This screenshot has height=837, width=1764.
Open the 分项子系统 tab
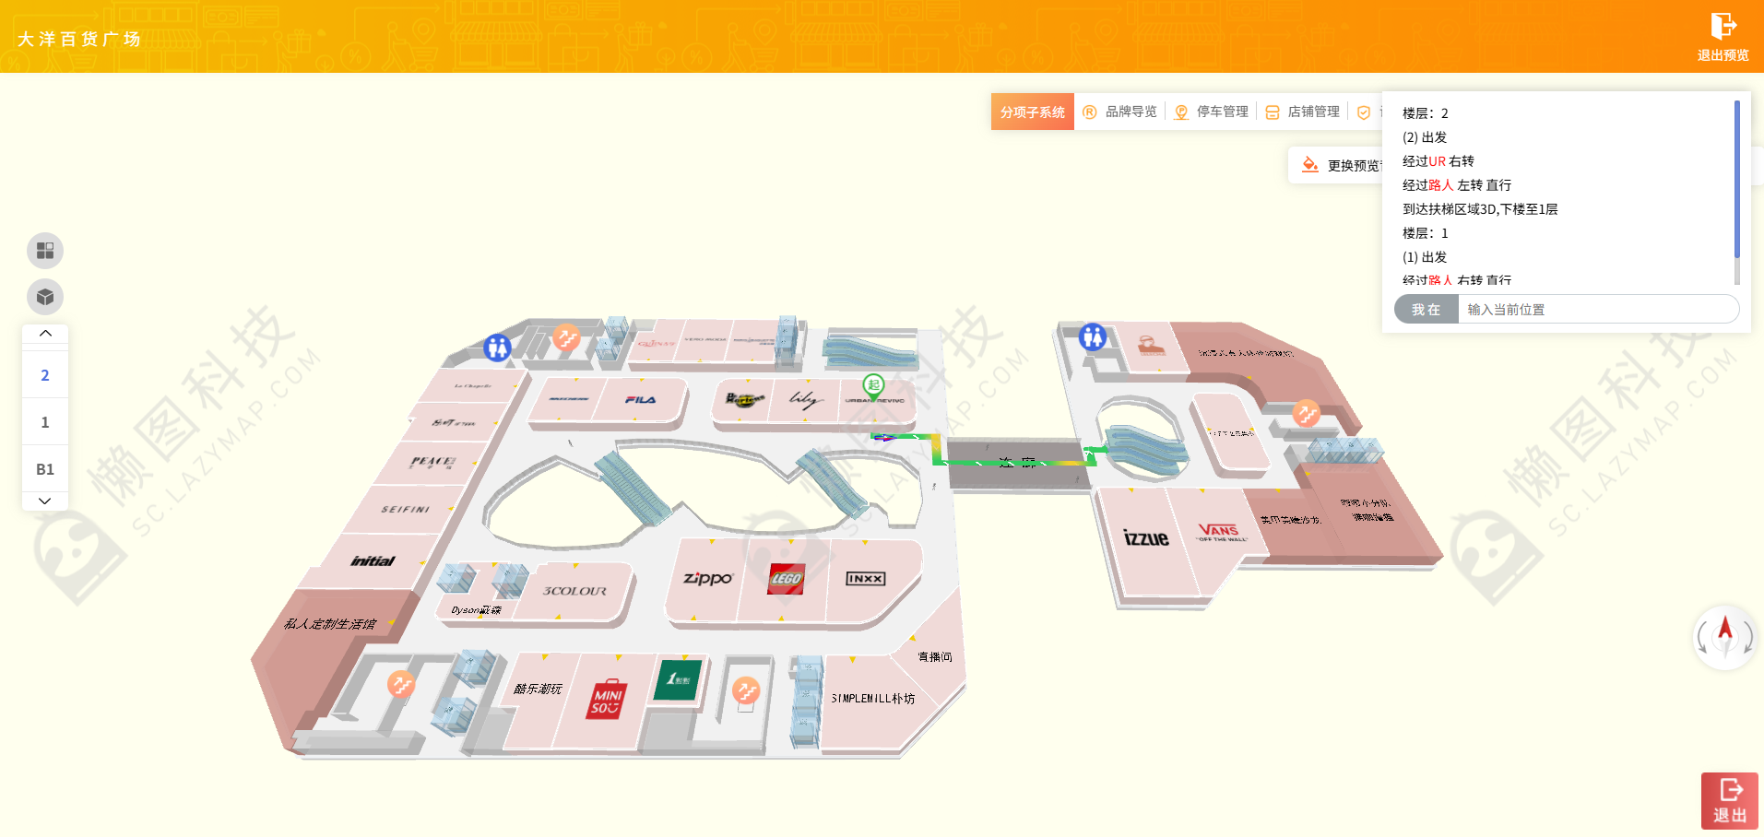coord(1033,112)
